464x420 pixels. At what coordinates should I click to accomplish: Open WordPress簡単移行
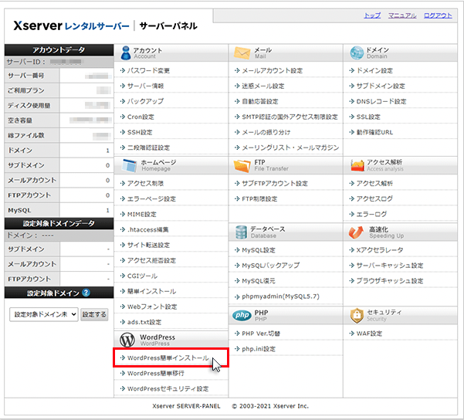[x=156, y=373]
